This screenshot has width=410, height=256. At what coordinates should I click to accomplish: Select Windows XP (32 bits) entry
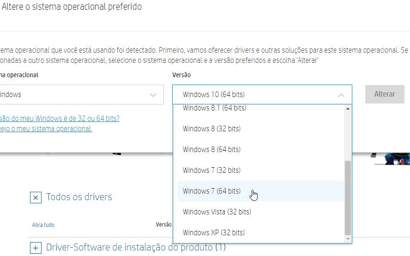261,233
